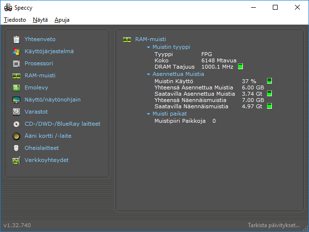309x232 pixels.
Task: Collapse the Muistin tyyppi section
Action: tap(149, 47)
